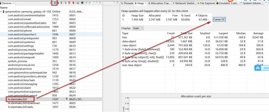Select the 'free' type stats row
Screen dimensions: 269x112
193,37
